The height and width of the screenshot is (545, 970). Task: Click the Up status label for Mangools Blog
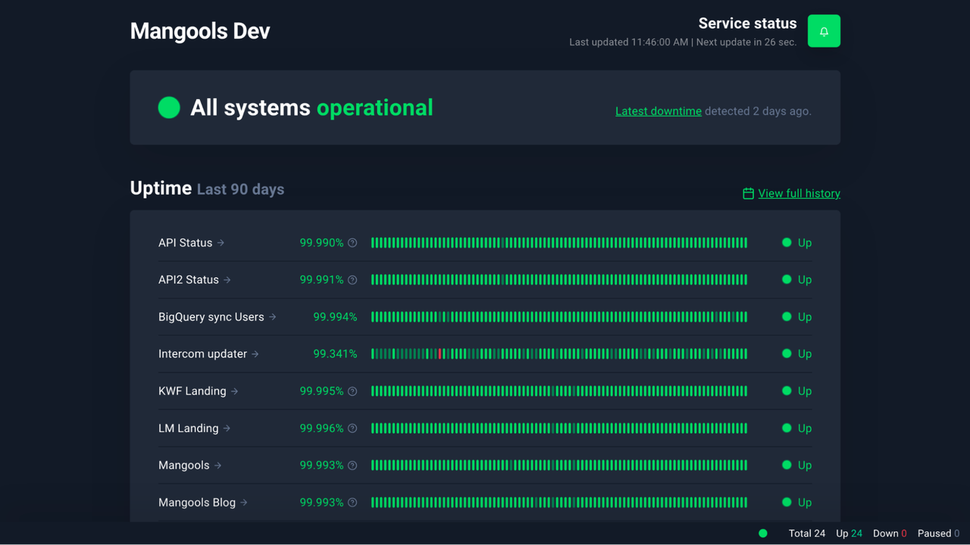pyautogui.click(x=805, y=502)
